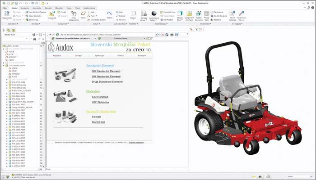The image size is (316, 180).
Task: Click the browser save icon
Action: pyautogui.click(x=177, y=35)
